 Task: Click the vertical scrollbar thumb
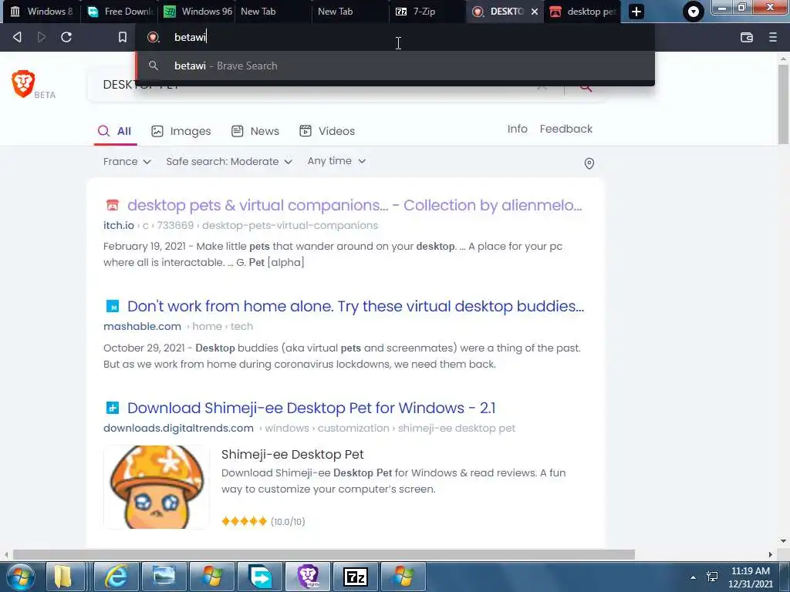point(783,104)
